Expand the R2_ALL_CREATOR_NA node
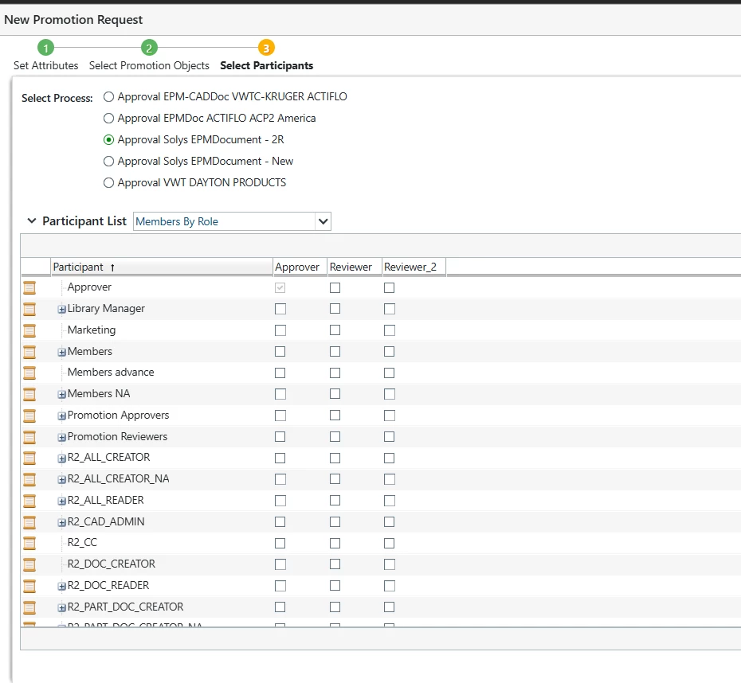Screen dimensions: 741x683 coord(62,480)
